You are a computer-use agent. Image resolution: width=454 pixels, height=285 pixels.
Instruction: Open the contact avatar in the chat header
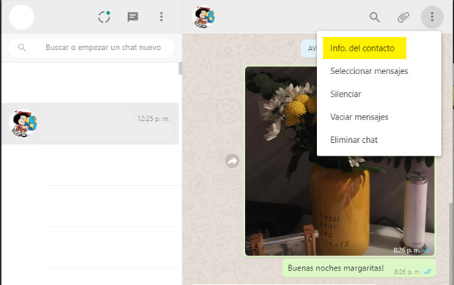204,17
